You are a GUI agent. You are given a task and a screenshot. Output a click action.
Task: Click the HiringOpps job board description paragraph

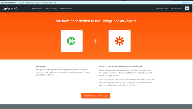[x=63, y=72]
